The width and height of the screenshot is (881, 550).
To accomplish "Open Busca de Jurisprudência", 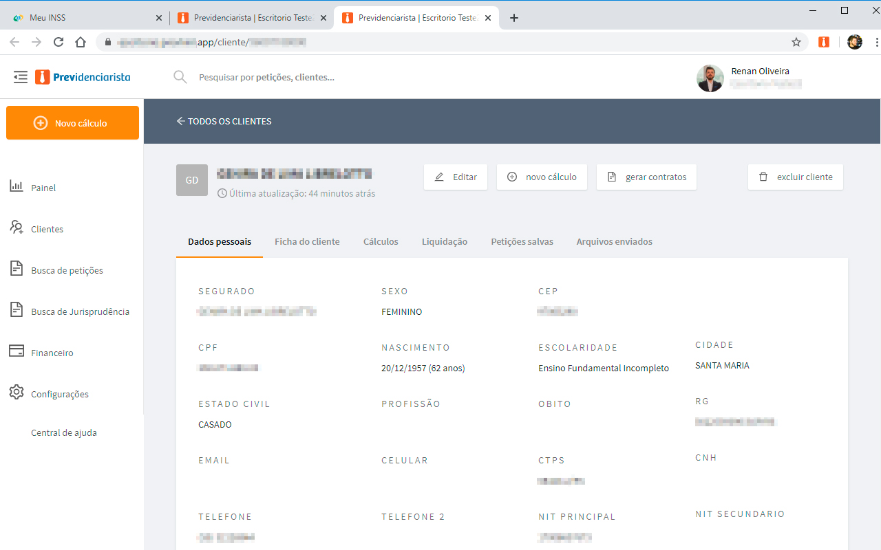I will (x=16, y=310).
